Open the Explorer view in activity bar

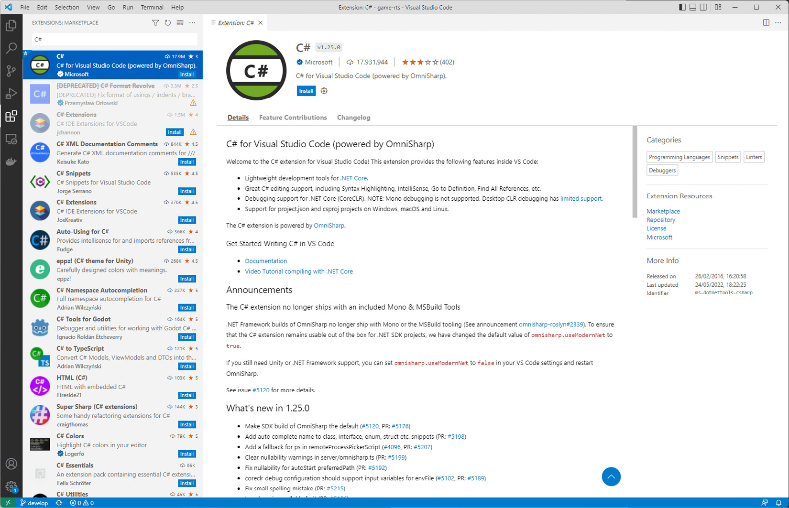11,25
